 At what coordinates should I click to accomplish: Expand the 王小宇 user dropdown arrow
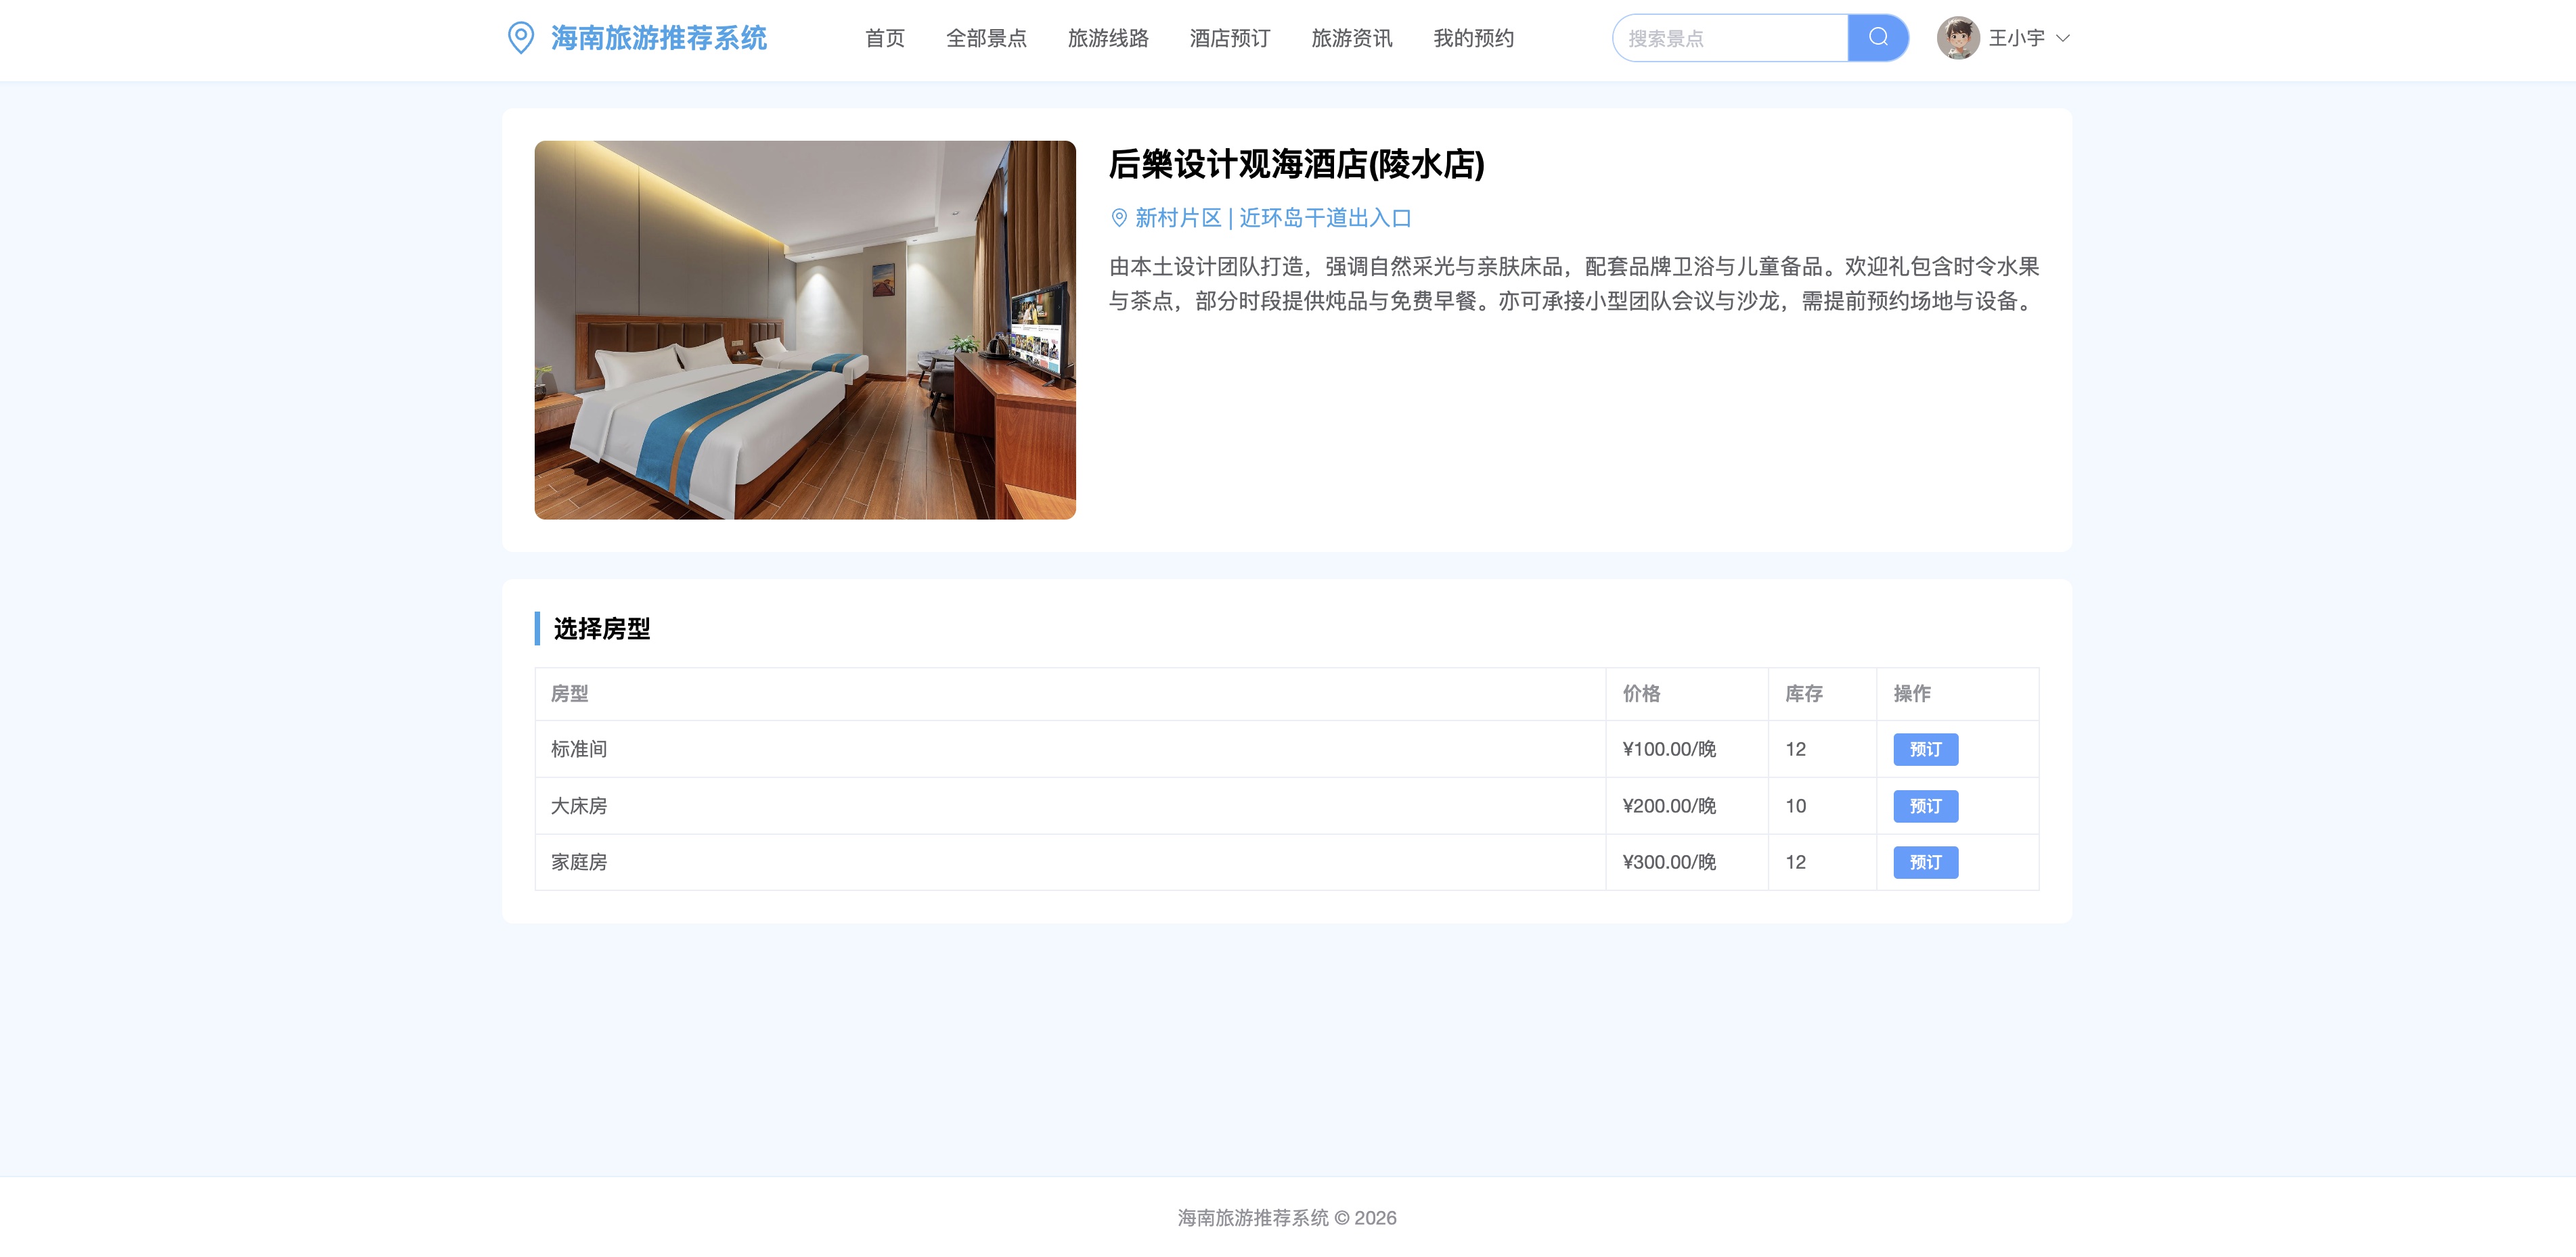click(2062, 38)
